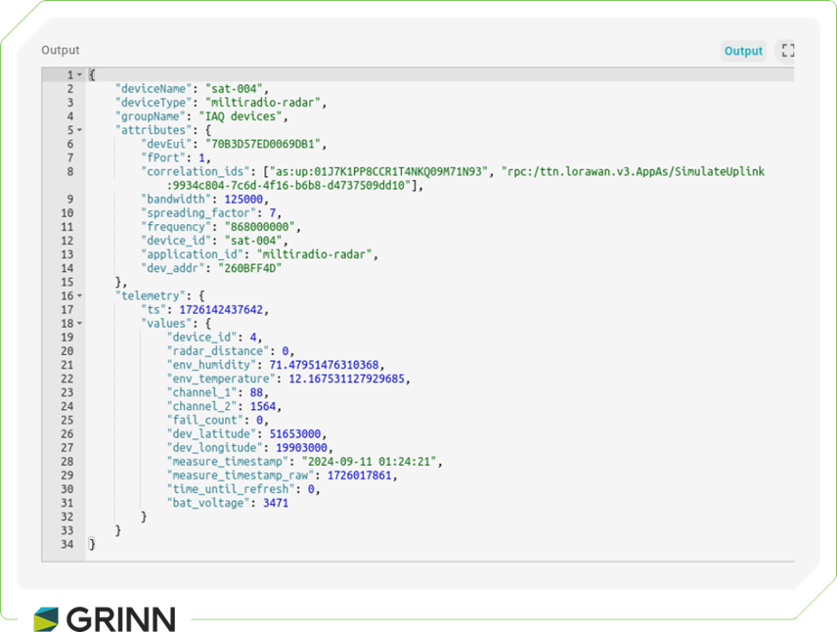Collapse the "telemetry" block fold arrow

80,295
